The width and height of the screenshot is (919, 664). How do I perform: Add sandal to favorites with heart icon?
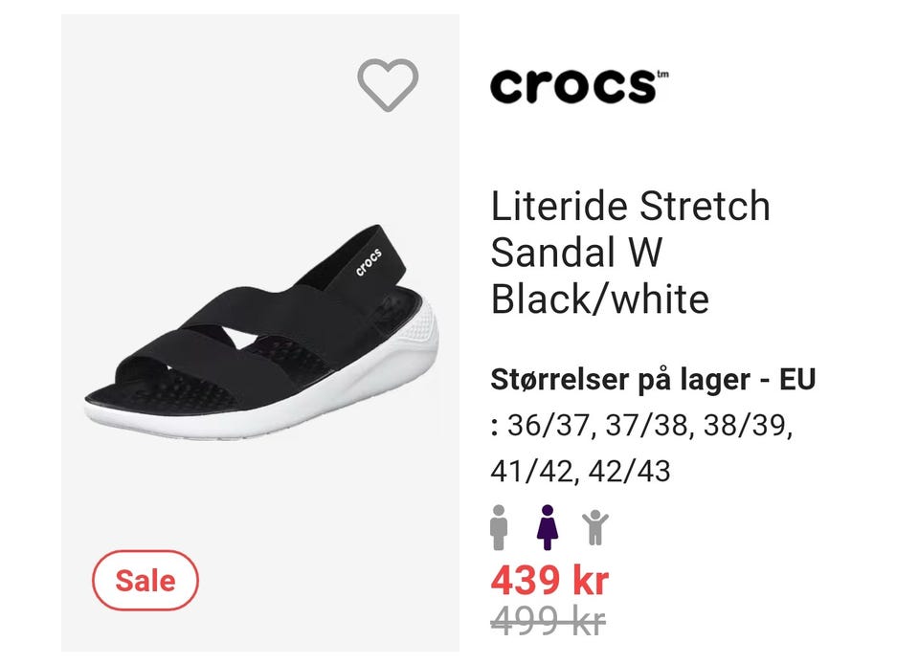pos(388,85)
